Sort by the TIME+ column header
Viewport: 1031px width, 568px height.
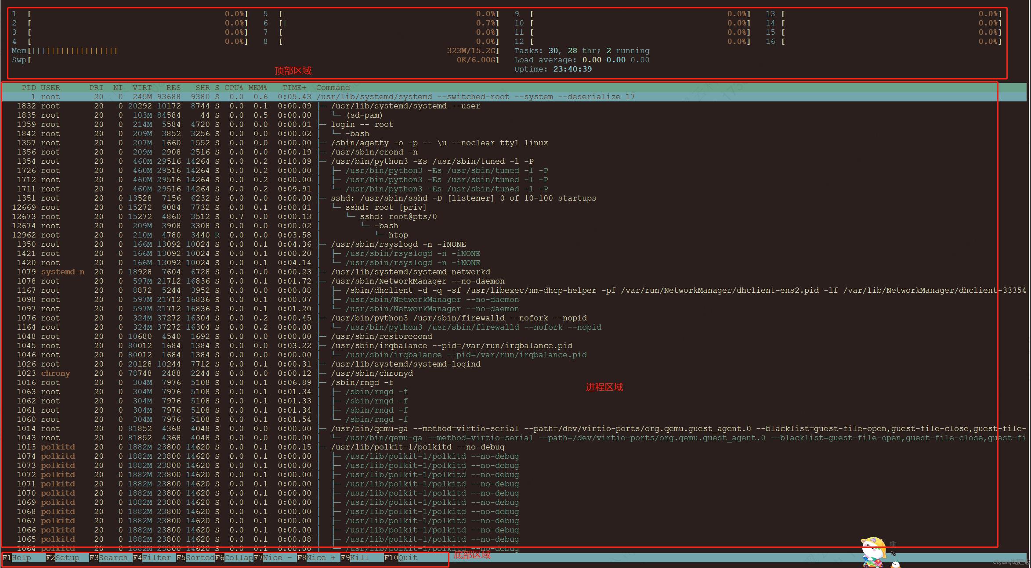tap(294, 87)
